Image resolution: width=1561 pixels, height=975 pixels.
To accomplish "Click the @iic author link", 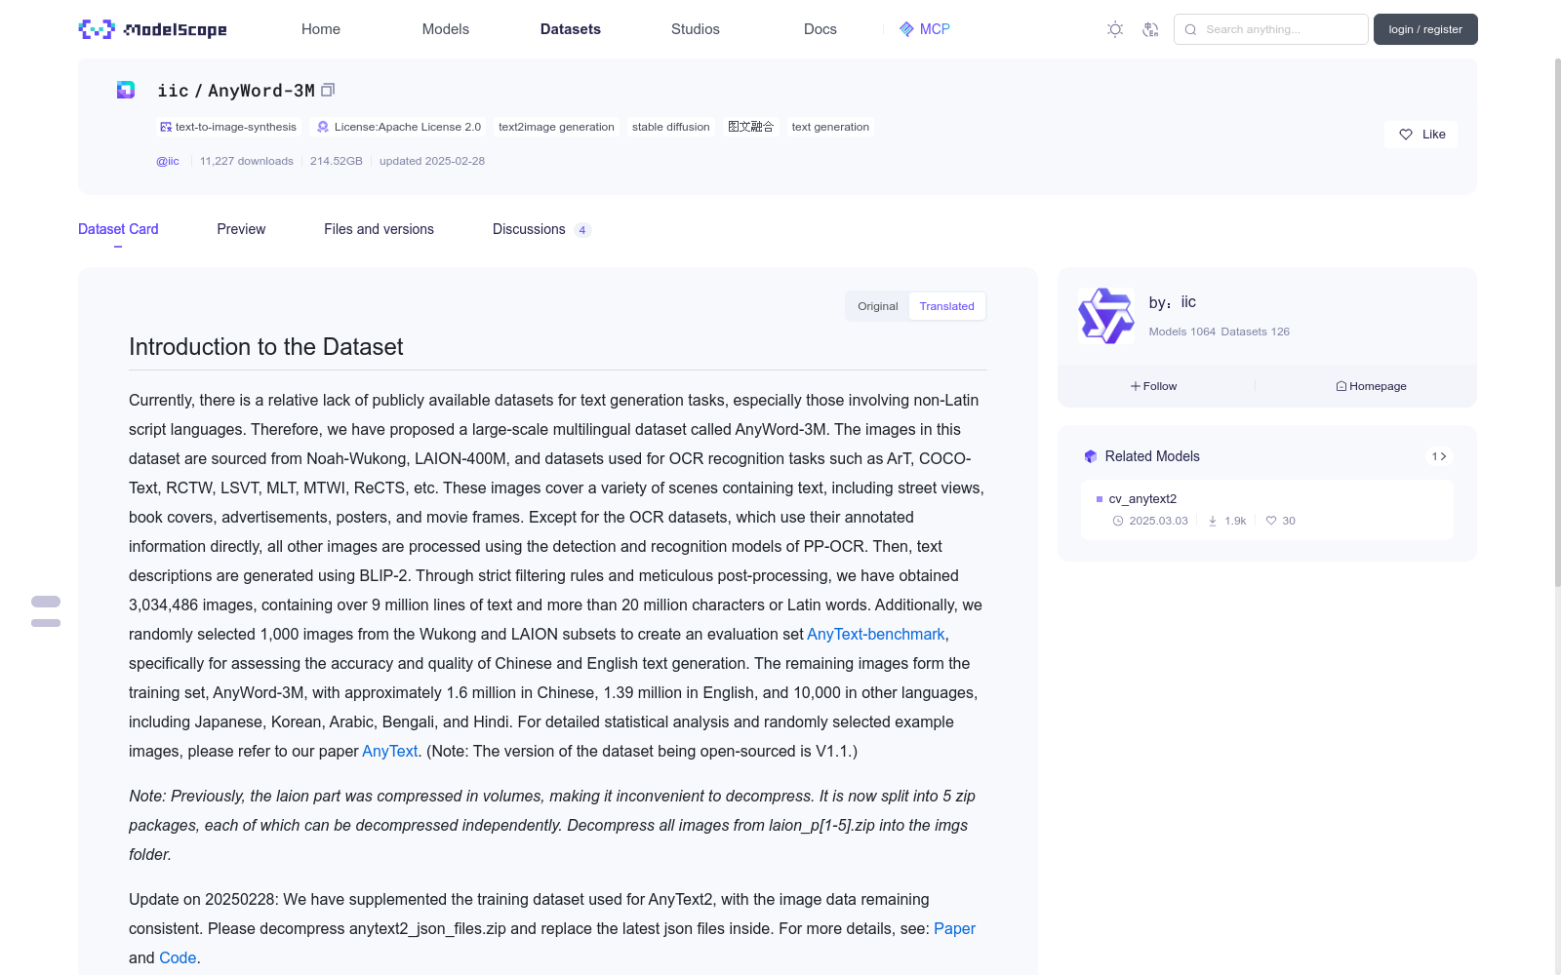I will (x=168, y=161).
